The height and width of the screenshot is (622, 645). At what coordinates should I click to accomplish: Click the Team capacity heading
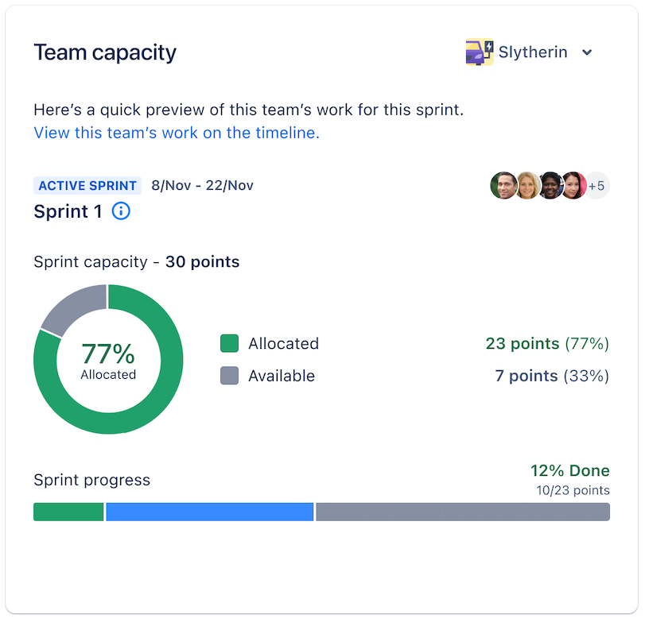click(104, 52)
